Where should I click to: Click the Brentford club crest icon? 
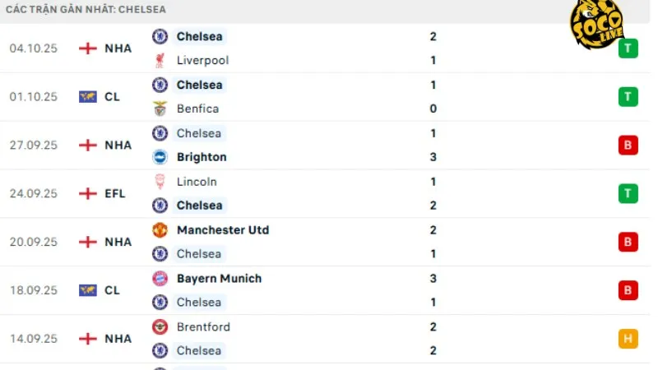160,327
